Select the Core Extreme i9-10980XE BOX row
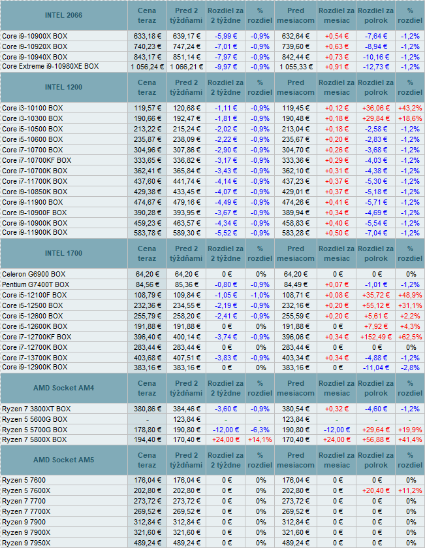The image size is (425, 548). click(50, 67)
